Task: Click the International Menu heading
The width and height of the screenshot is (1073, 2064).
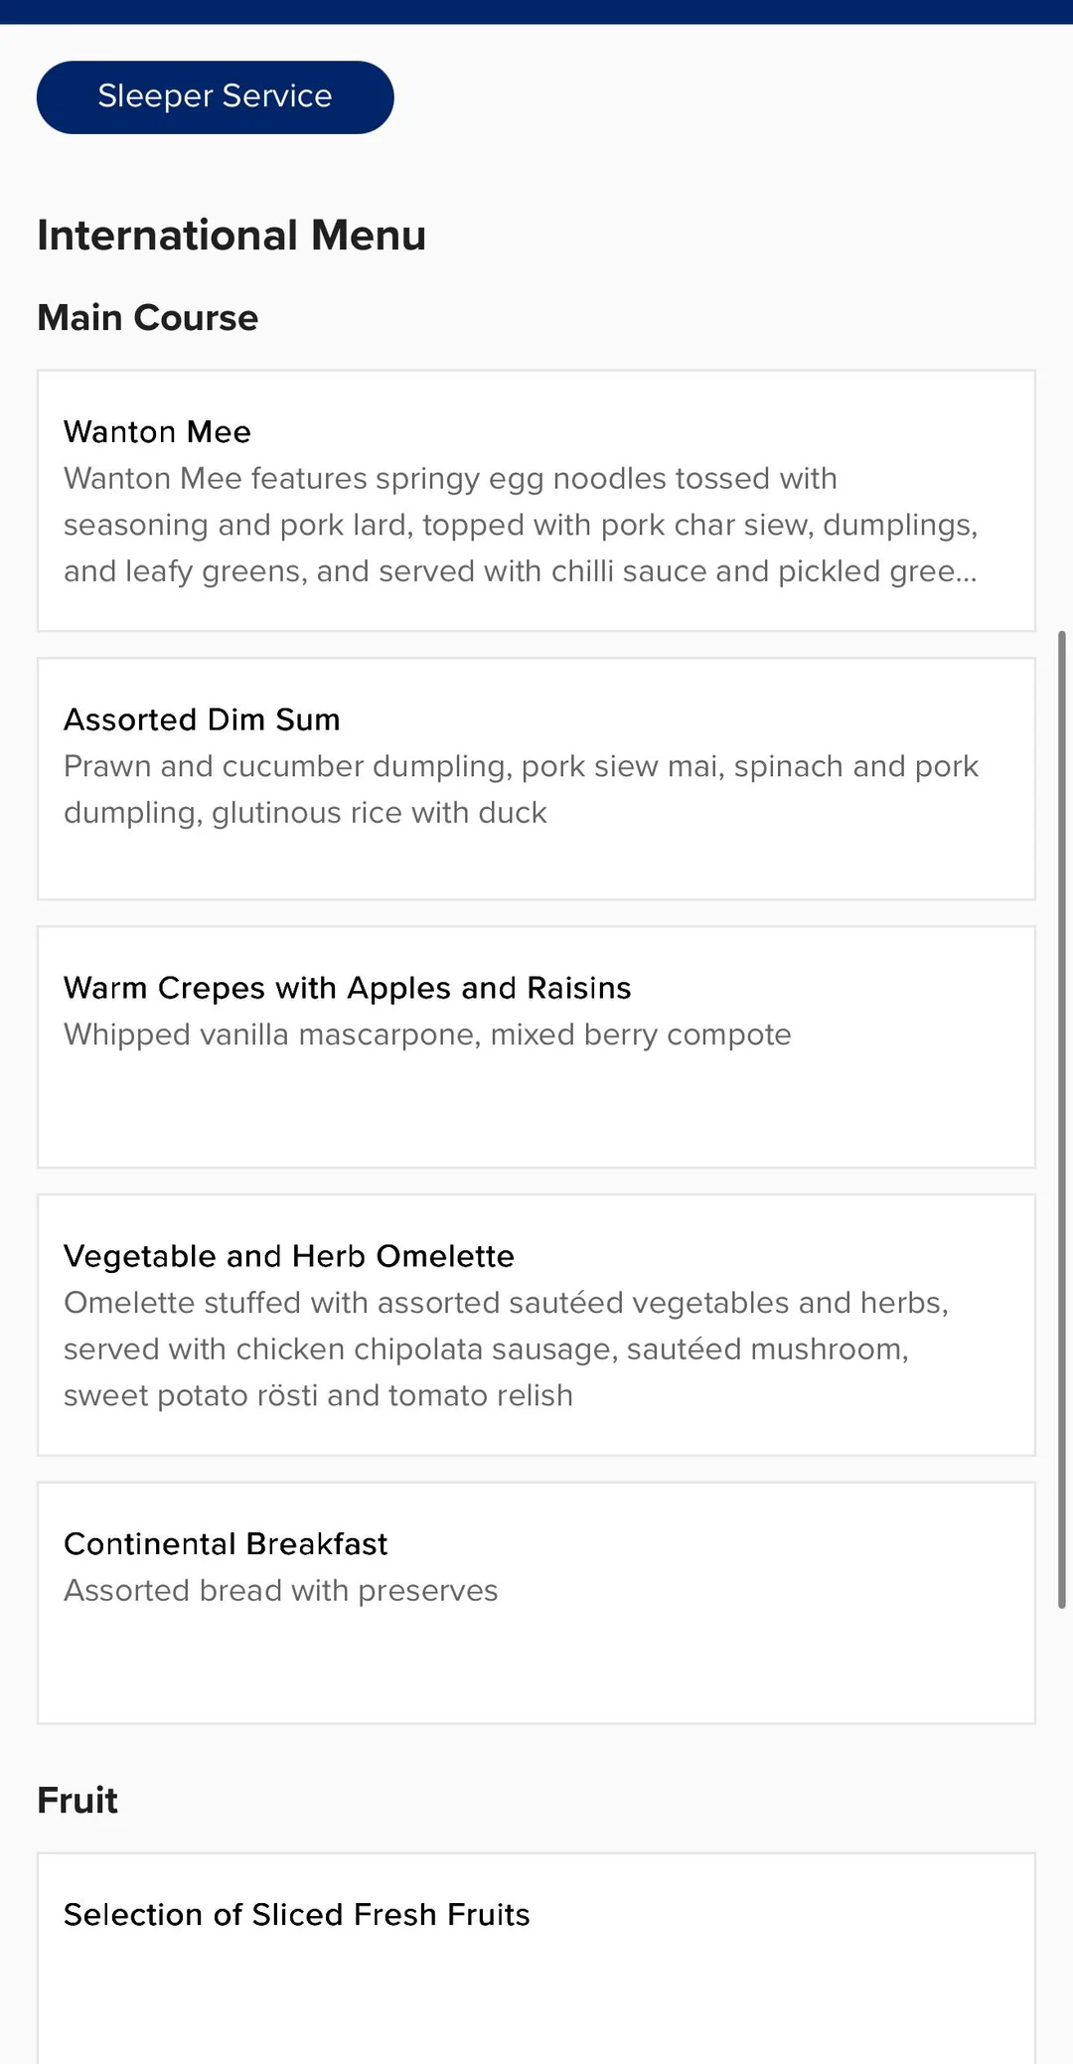Action: tap(231, 236)
